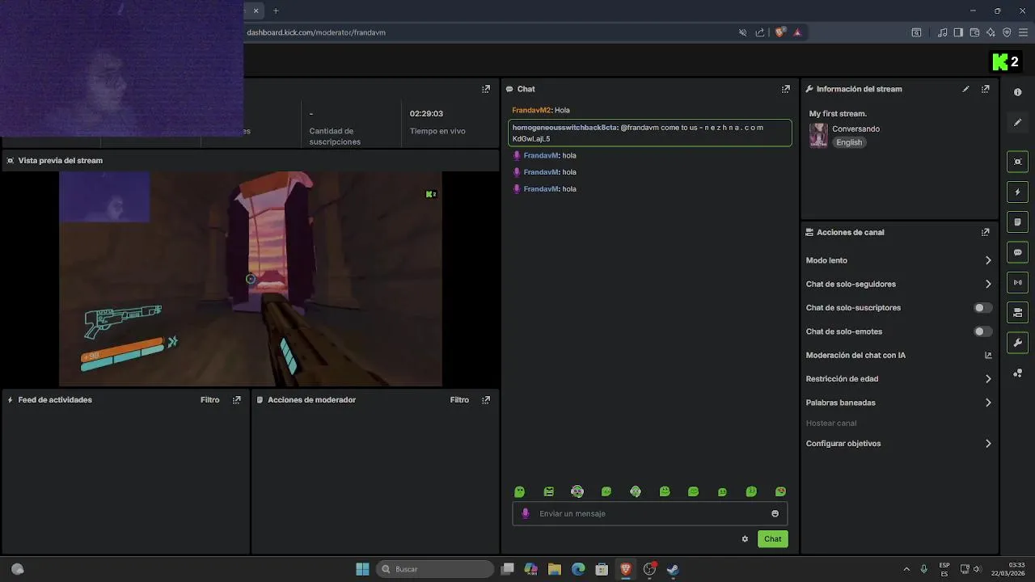Open the emoji picker in message box

(775, 513)
